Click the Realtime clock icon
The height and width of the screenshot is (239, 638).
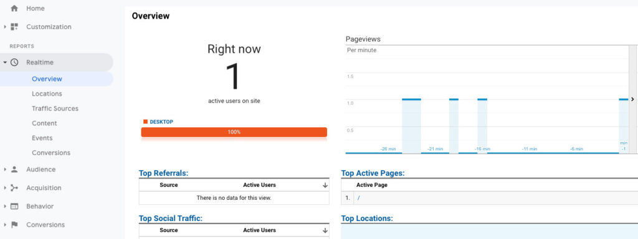(x=14, y=62)
